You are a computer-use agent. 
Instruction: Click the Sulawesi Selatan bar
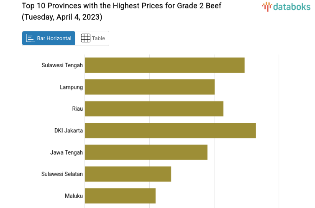128,174
